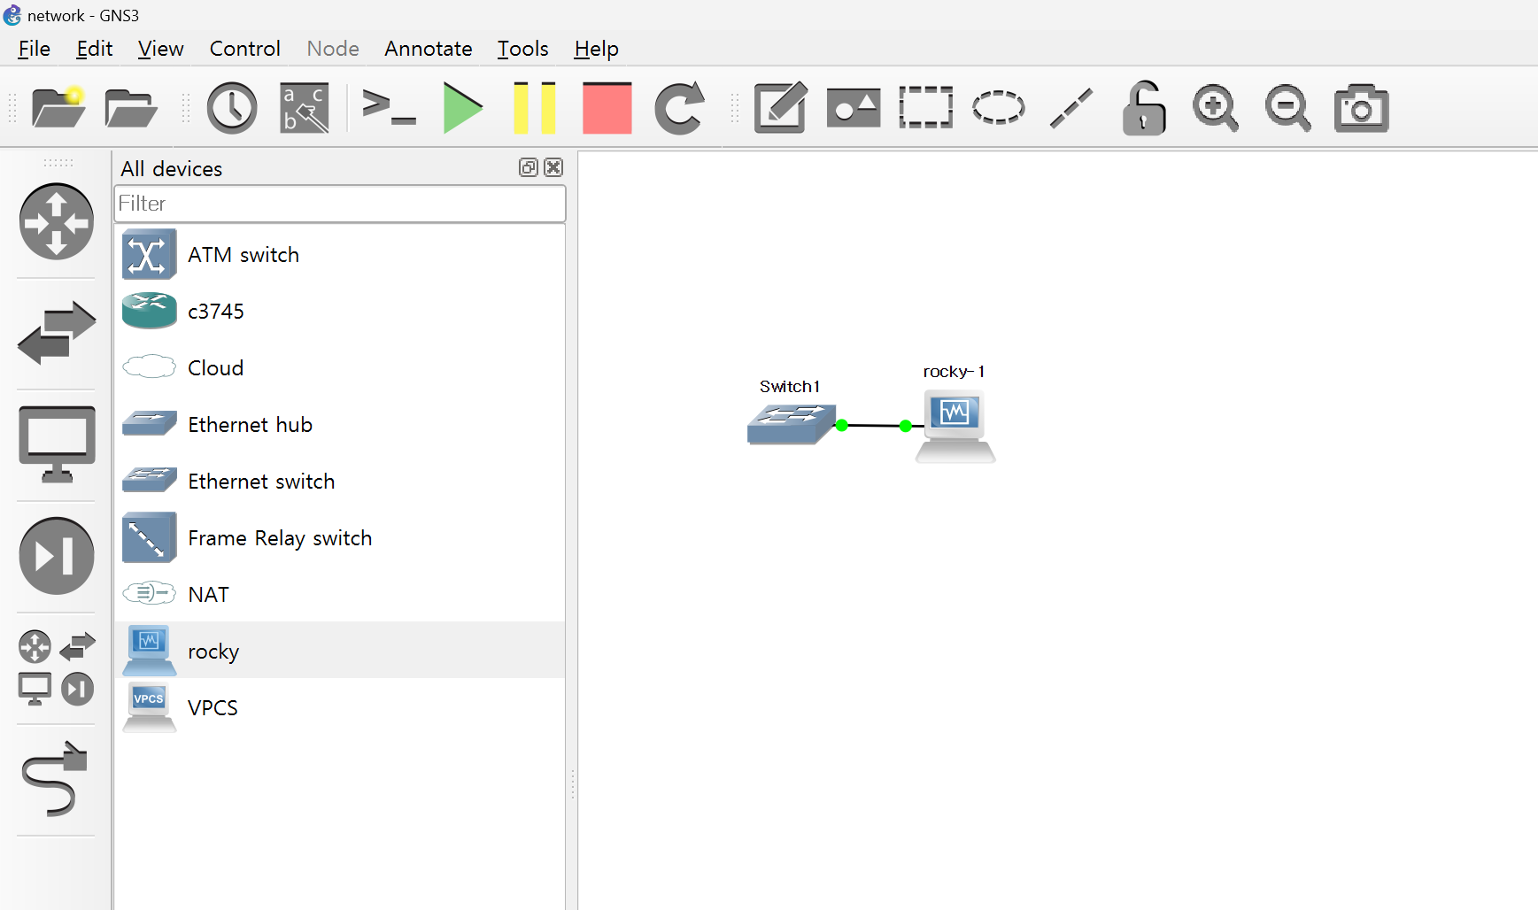Suspend all nodes with yellow pause button
The image size is (1538, 910).
[535, 108]
